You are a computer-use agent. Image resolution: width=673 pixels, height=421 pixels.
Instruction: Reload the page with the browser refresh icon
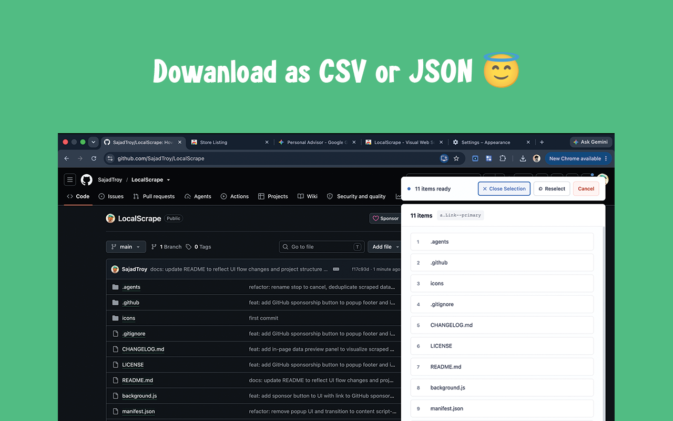[x=94, y=158]
